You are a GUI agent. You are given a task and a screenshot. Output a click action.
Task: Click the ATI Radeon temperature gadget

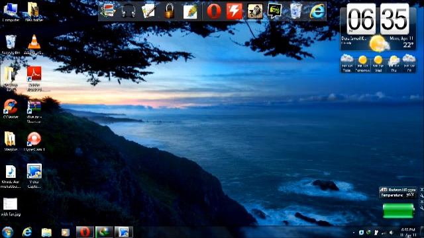pos(398,192)
